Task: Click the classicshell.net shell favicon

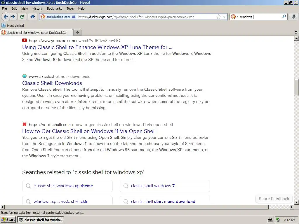Action: click(25, 76)
